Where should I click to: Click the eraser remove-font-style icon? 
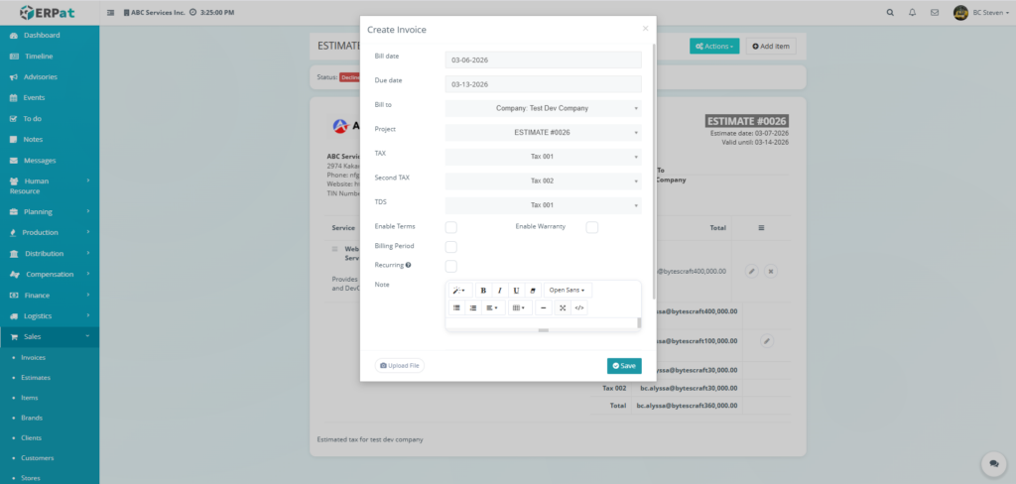[533, 291]
